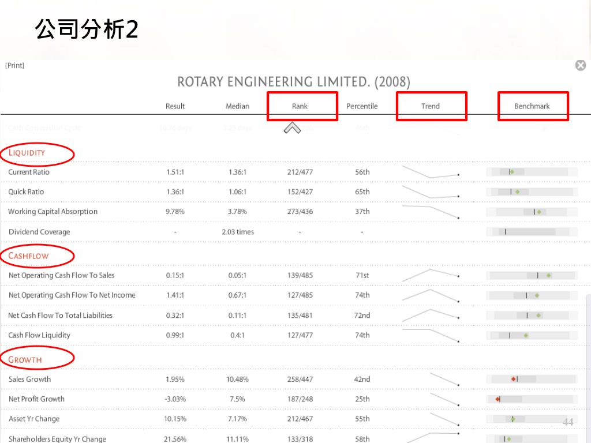Viewport: 591px width, 443px height.
Task: Click the Benchmark column header
Action: click(x=532, y=106)
